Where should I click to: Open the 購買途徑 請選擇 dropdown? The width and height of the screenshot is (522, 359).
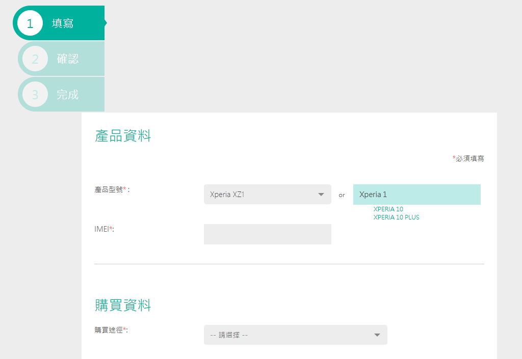pyautogui.click(x=296, y=335)
